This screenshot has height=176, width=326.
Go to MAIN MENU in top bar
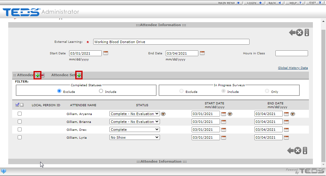tap(229, 3)
